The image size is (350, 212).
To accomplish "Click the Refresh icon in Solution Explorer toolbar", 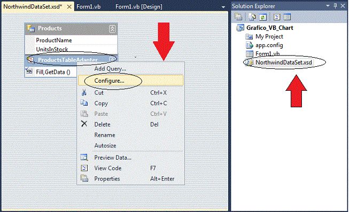I will tap(263, 17).
